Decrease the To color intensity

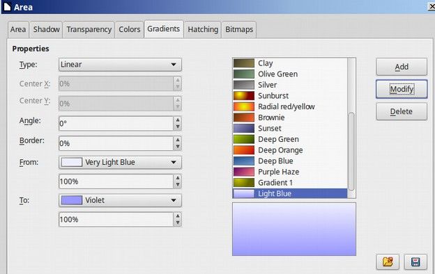pos(178,223)
